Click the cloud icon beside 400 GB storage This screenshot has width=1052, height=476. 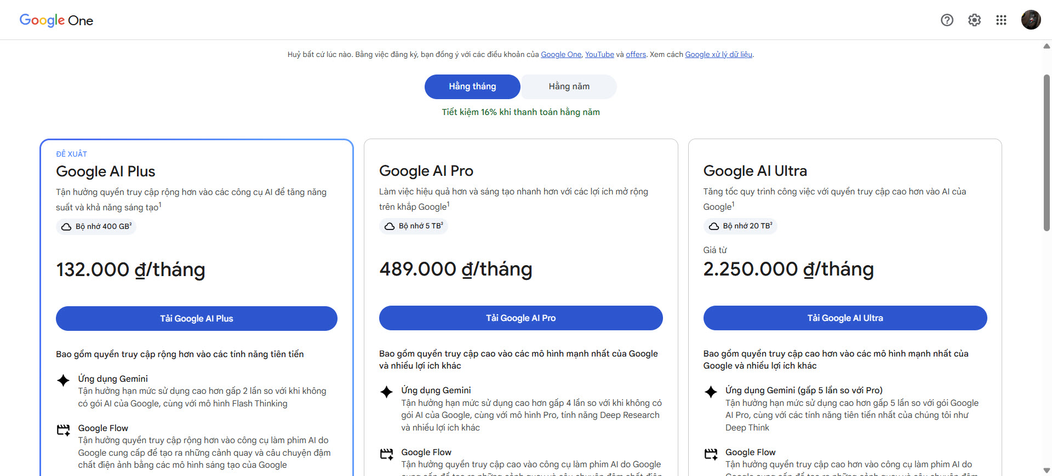pos(66,227)
